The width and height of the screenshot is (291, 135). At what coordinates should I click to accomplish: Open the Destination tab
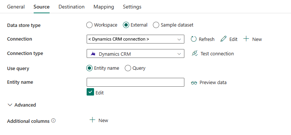click(x=71, y=7)
